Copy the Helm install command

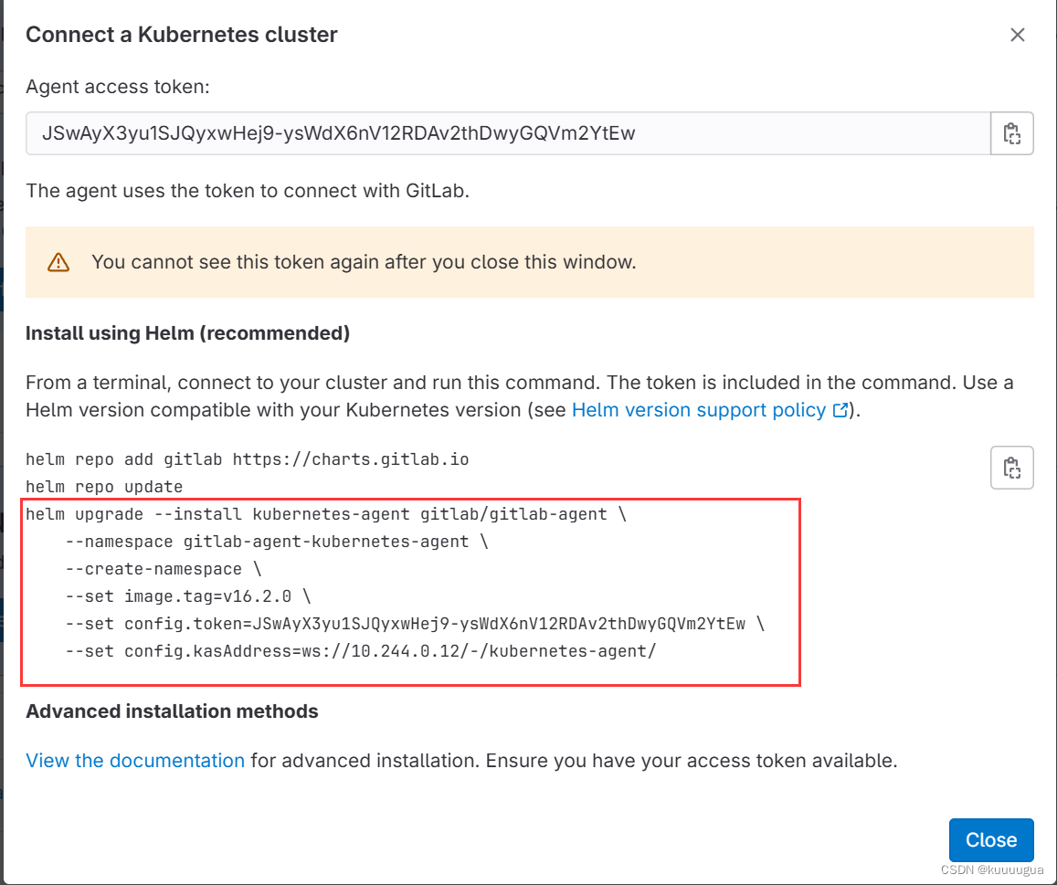pos(1012,467)
